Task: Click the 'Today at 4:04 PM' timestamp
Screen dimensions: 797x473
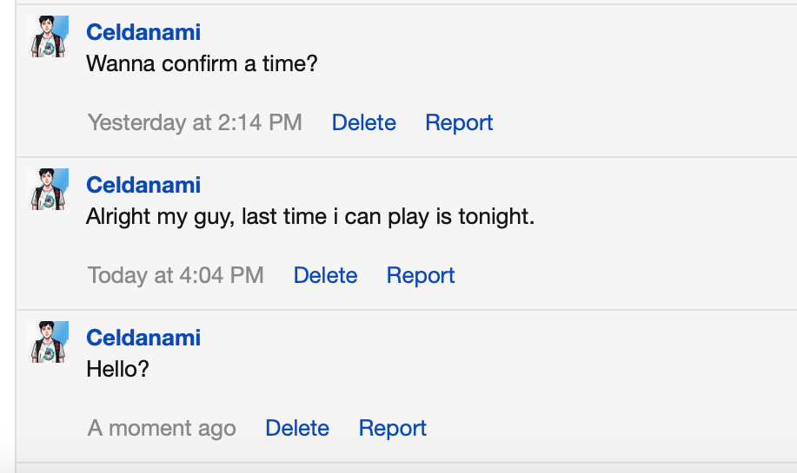Action: click(x=176, y=276)
